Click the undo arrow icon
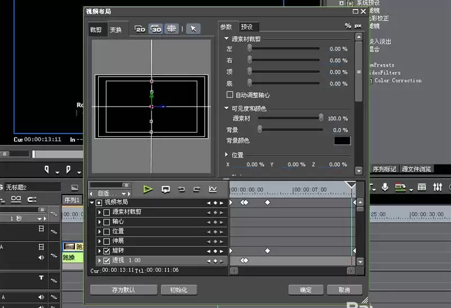Screen dimensions: 451x308 [x=182, y=189]
